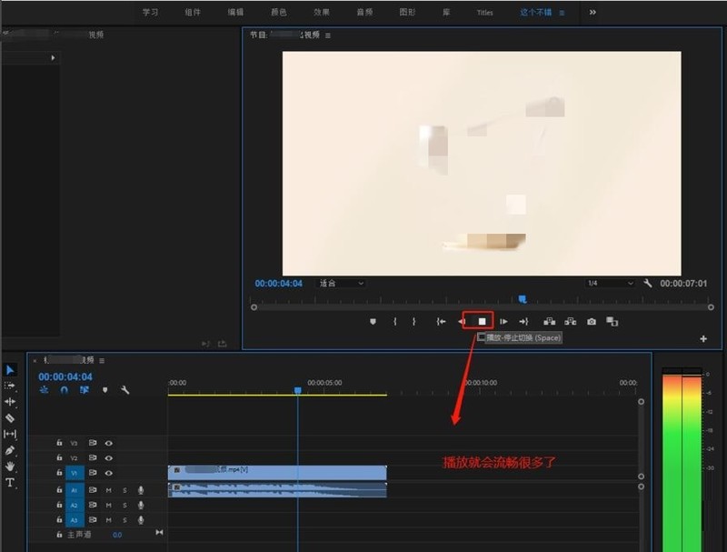Click the Program Monitor playhead marker

(522, 298)
